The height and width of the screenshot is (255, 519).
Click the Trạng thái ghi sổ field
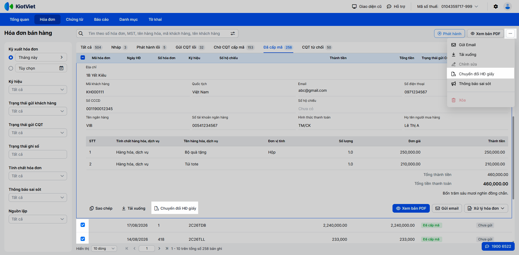click(38, 154)
